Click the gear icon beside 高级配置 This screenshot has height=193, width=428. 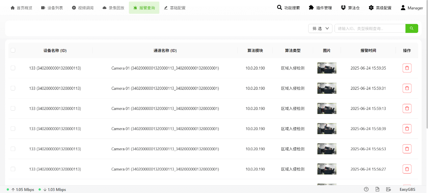[371, 7]
